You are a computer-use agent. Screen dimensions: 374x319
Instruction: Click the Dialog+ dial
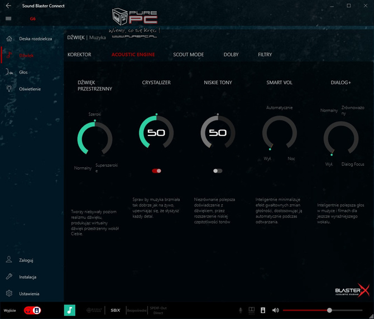[x=341, y=138]
